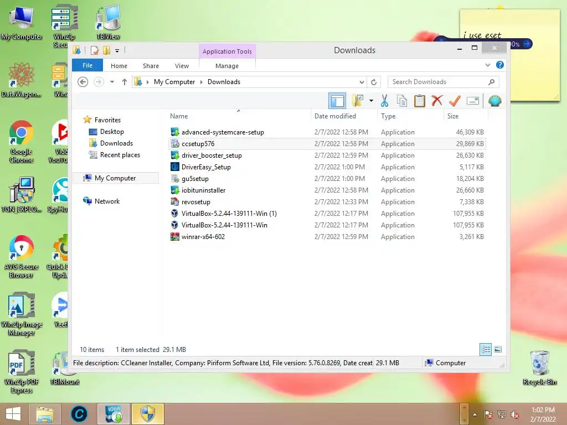Select Network in the navigation pane
Screen dimensions: 567x425
coord(107,201)
